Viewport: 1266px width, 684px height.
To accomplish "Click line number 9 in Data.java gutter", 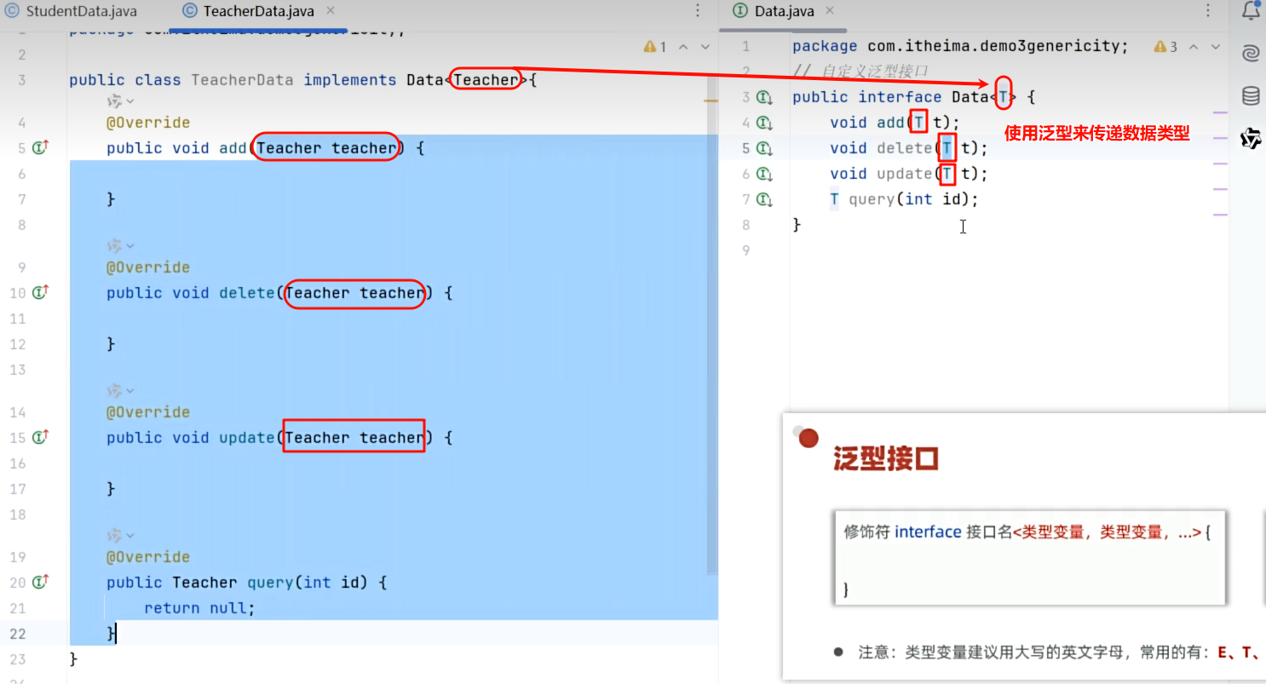I will pos(746,250).
